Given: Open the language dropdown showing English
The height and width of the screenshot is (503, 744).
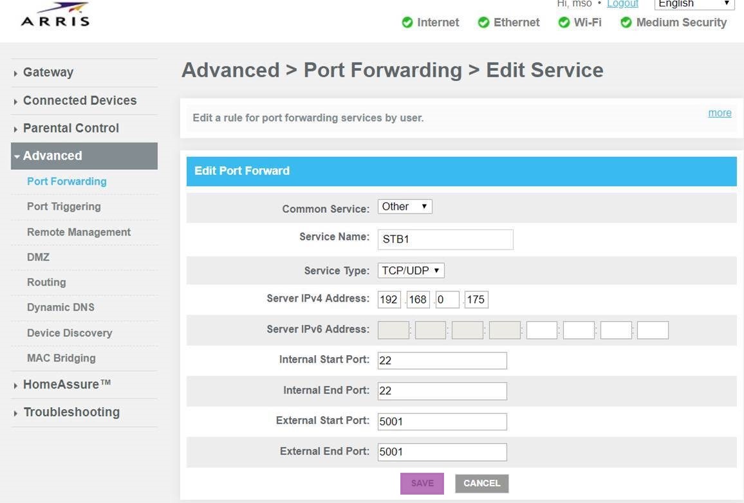Looking at the screenshot, I should (x=694, y=4).
